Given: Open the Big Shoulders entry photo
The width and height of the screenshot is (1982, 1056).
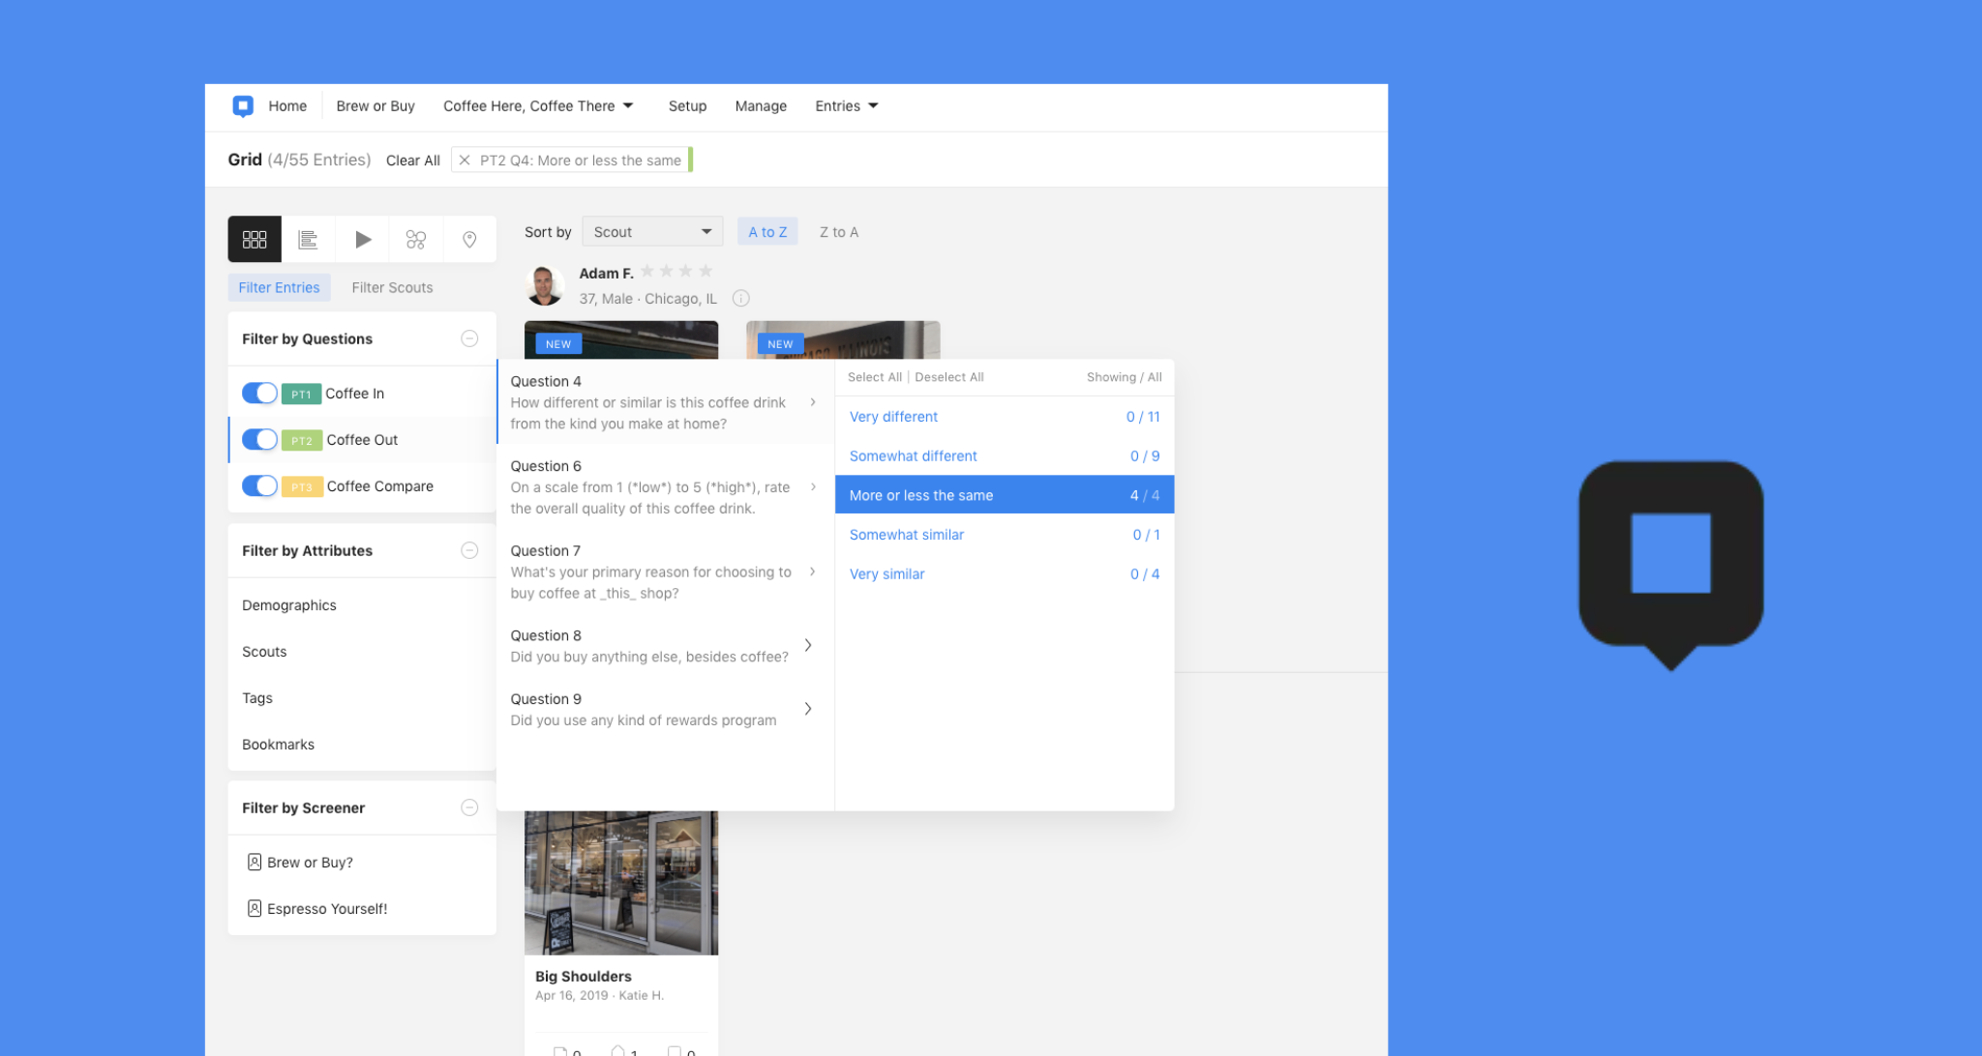Looking at the screenshot, I should pyautogui.click(x=620, y=881).
